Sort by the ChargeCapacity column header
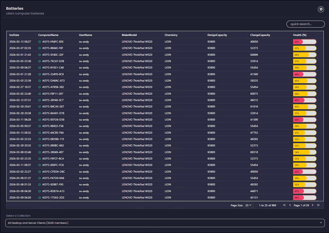329x233 pixels. (x=260, y=35)
